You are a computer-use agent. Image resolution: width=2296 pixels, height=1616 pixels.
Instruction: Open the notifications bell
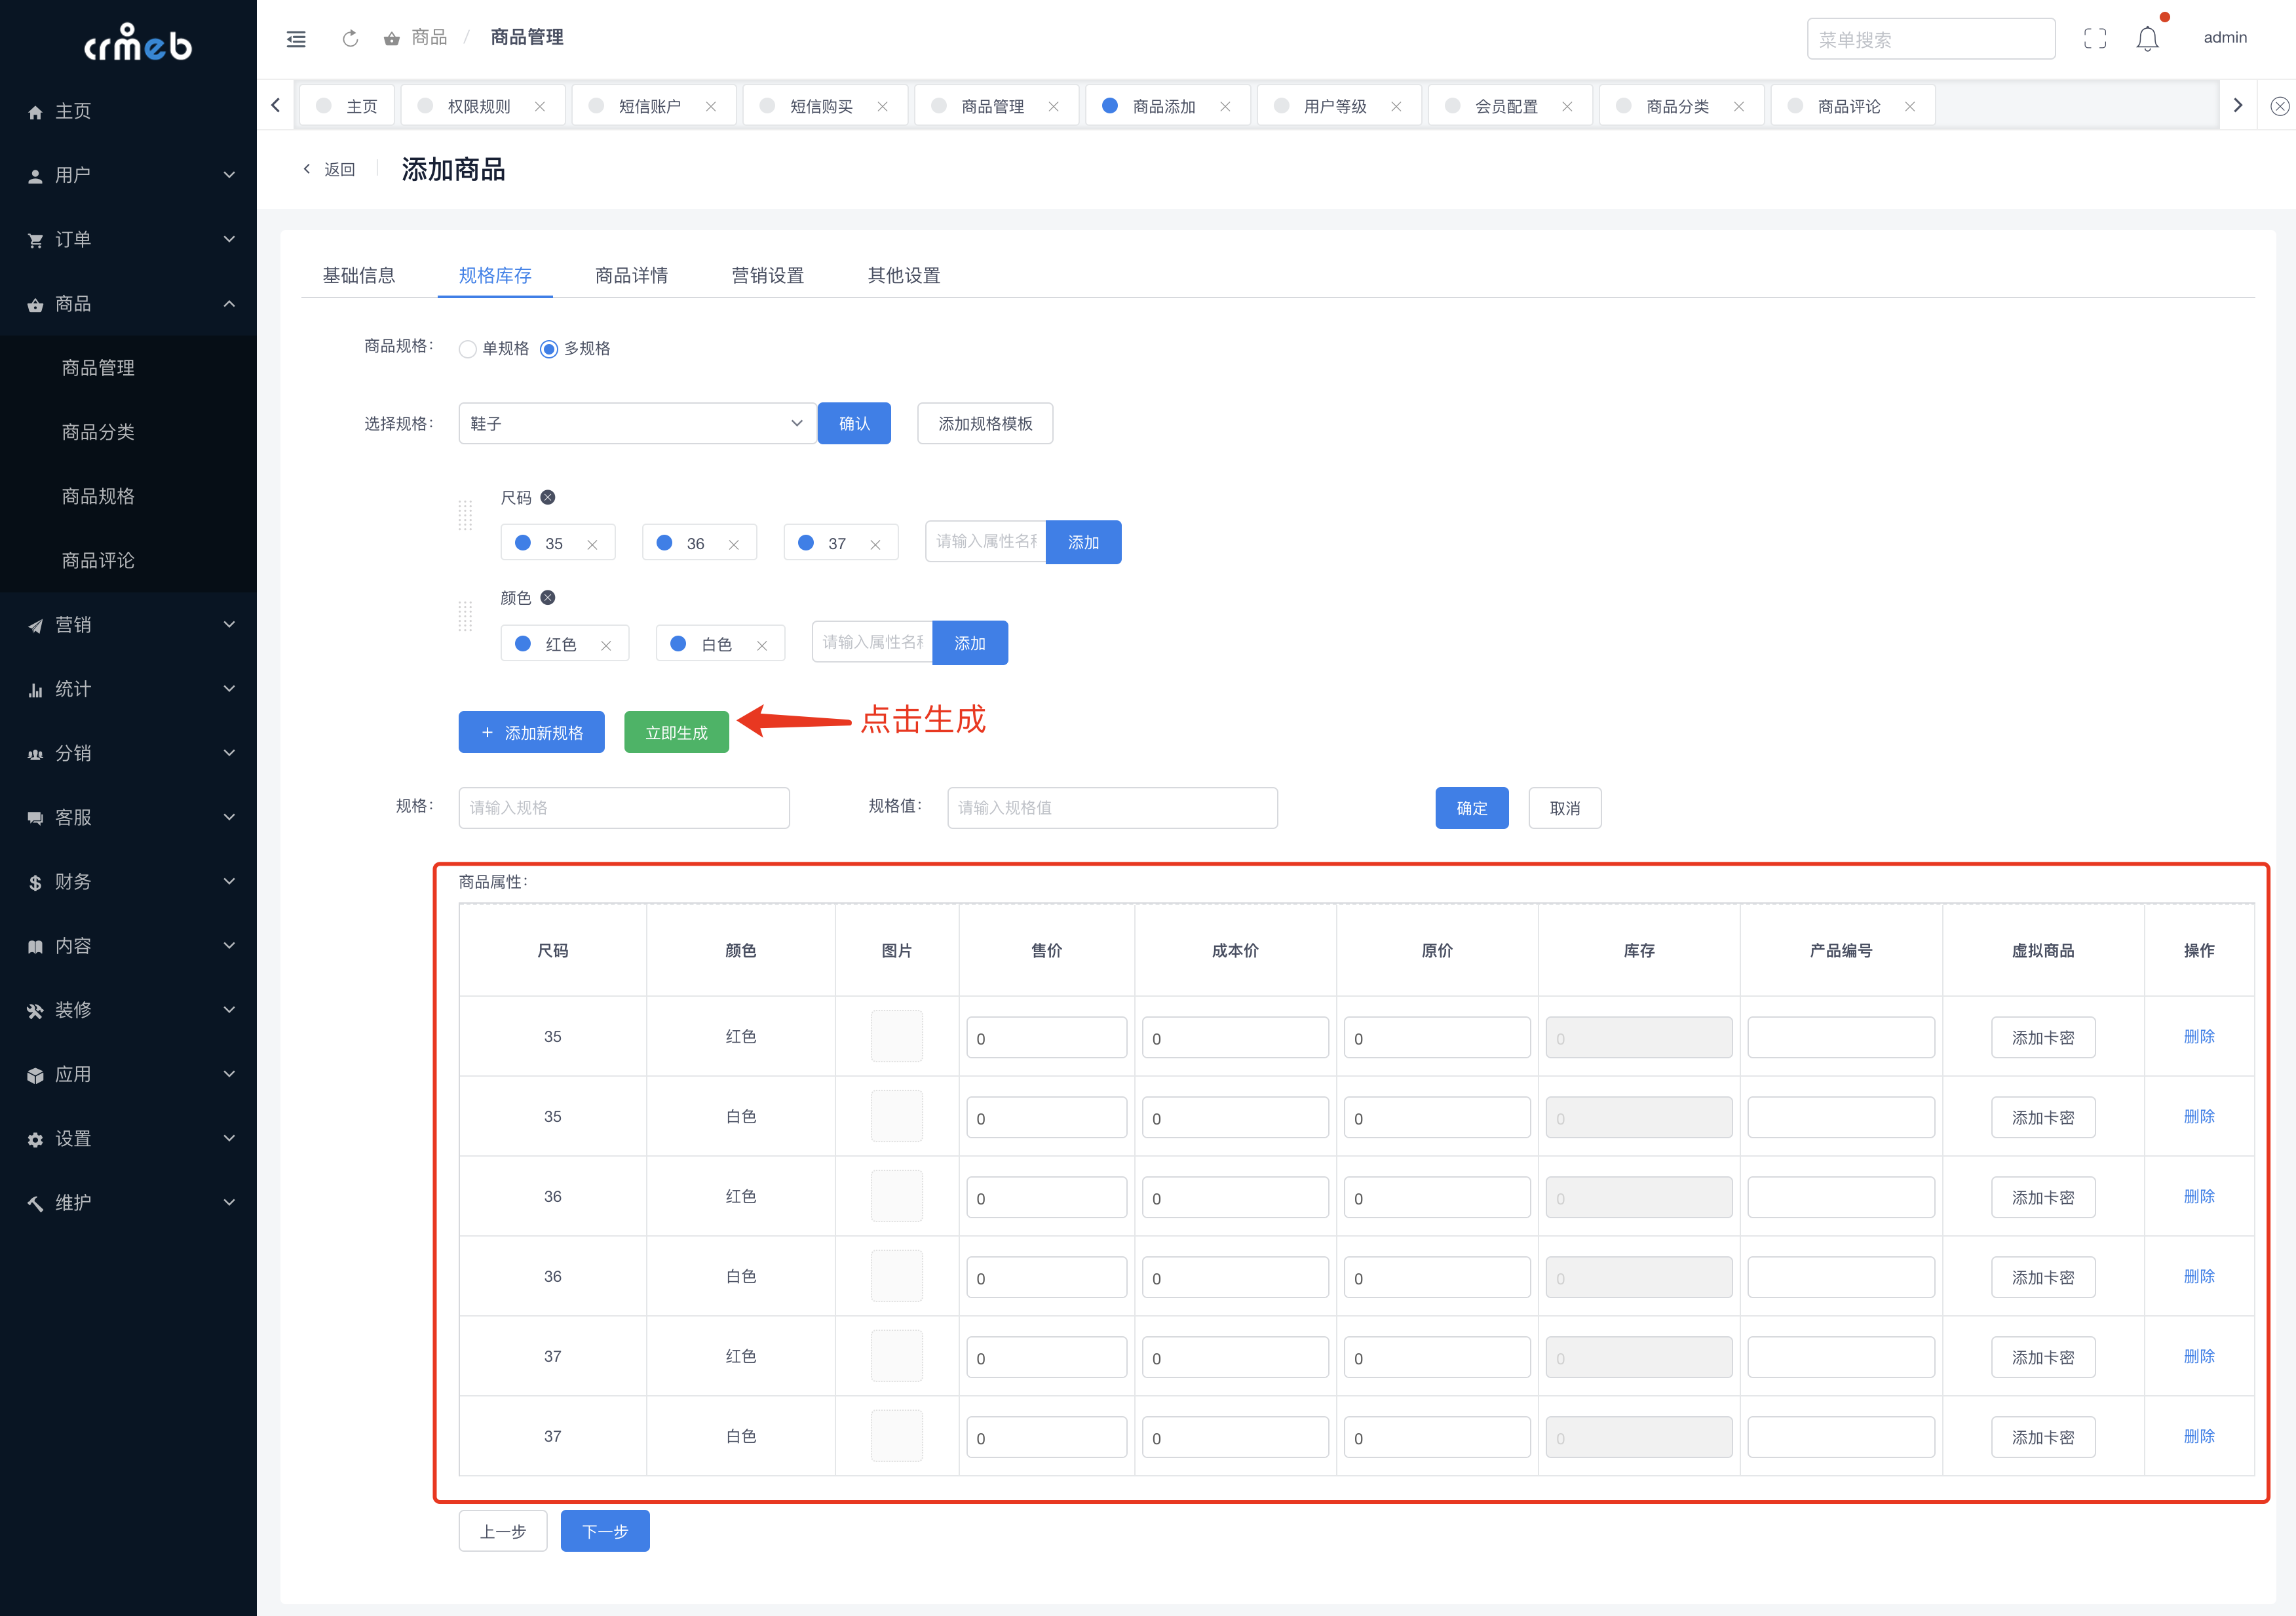[x=2147, y=38]
